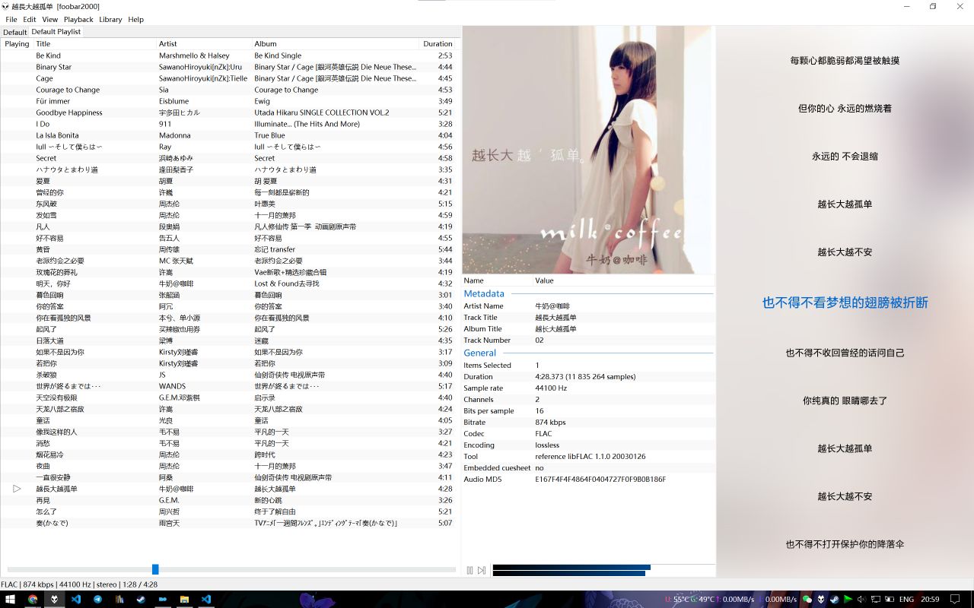Click the Tool value 'reference libFLAC 1.1.0 20030126'
974x608 pixels.
coord(590,456)
